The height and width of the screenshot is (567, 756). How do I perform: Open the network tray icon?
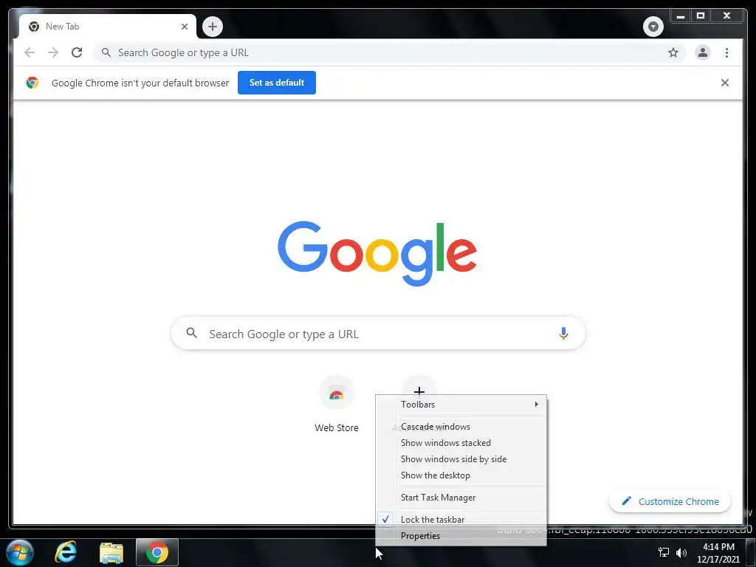point(664,552)
